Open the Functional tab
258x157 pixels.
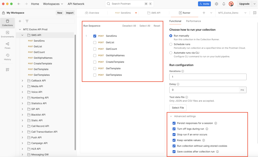click(x=175, y=21)
